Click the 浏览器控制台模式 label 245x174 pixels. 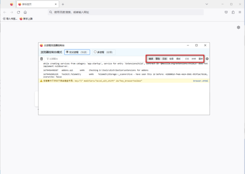coord(51,52)
